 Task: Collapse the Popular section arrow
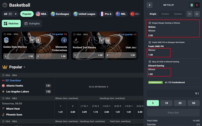pyautogui.click(x=24, y=67)
